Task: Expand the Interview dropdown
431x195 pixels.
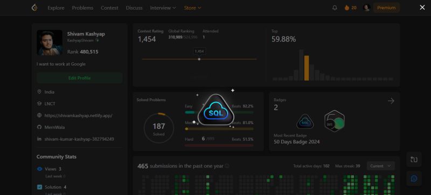Action: click(163, 8)
